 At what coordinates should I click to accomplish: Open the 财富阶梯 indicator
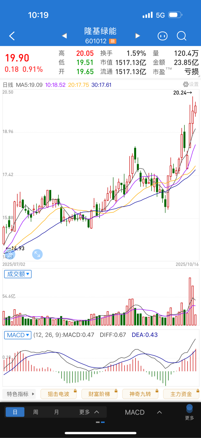(99, 394)
